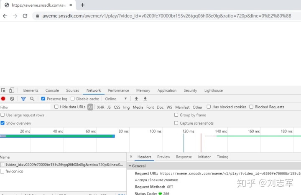Open the Initiator tab
Viewport: 301px width, 195px height.
(204, 157)
